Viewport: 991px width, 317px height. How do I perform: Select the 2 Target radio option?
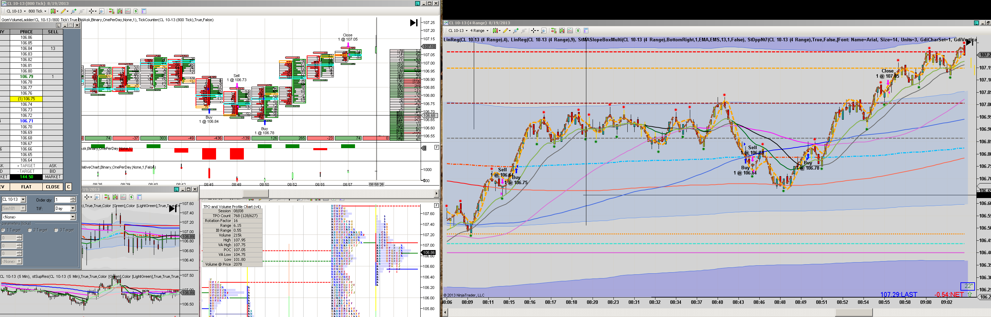30,230
